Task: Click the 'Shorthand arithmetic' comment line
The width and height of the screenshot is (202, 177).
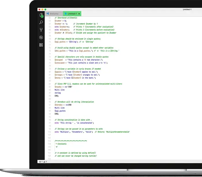Action: pyautogui.click(x=66, y=18)
